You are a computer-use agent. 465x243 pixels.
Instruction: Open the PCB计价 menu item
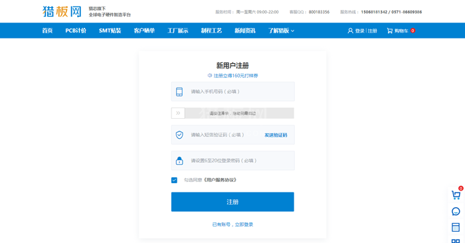(x=76, y=31)
